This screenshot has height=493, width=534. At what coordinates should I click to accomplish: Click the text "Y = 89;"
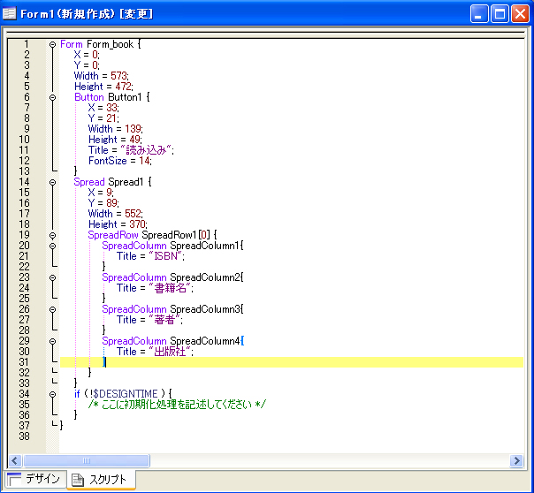pyautogui.click(x=103, y=203)
